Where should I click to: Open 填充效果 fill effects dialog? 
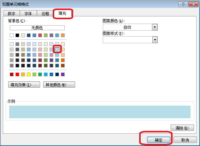24,85
